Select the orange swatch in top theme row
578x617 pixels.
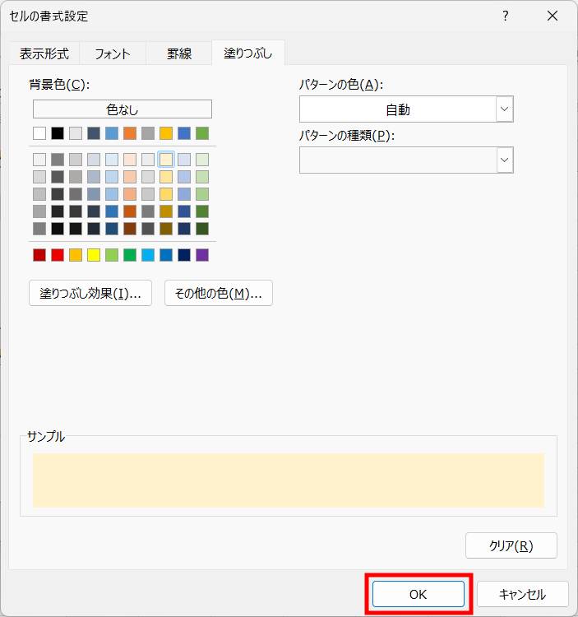pyautogui.click(x=130, y=133)
